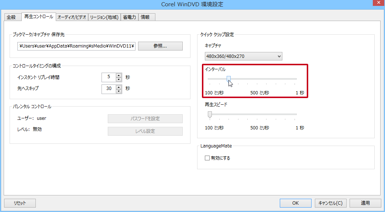Click the キャンセル(C) button

pyautogui.click(x=330, y=203)
